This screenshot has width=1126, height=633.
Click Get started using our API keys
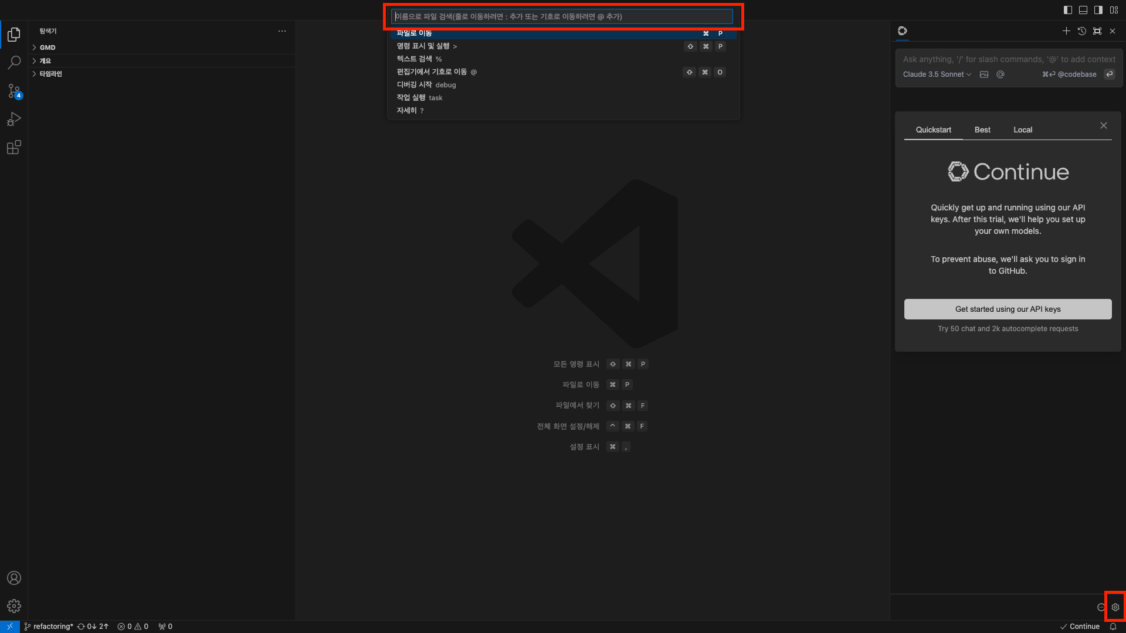(1008, 309)
